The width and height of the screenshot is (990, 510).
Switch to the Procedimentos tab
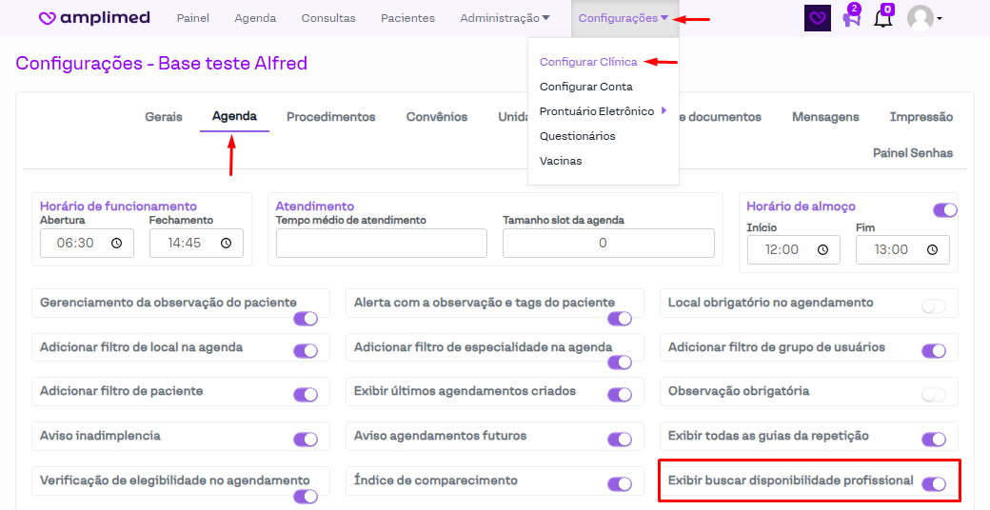coord(330,117)
